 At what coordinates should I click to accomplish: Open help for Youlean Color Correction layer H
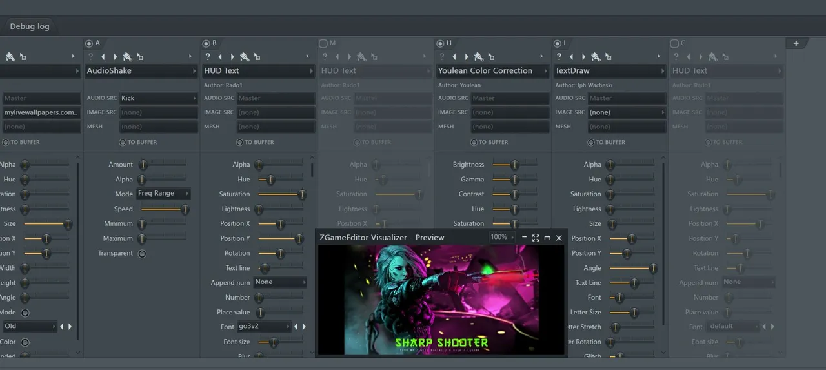pos(442,57)
